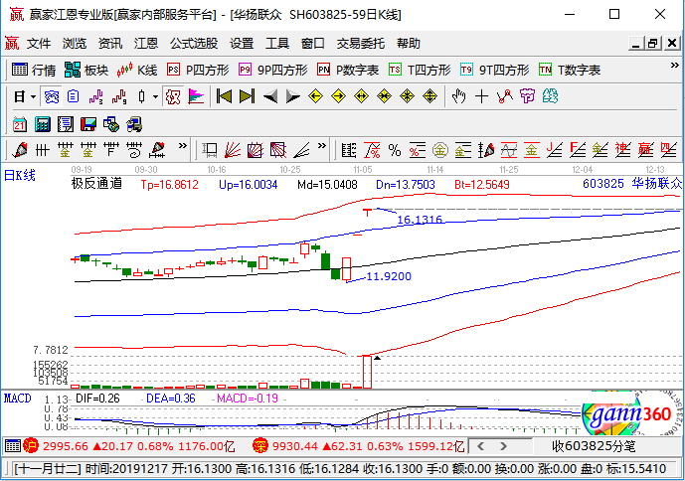Open the calendar 21 icon
Screen dimensions: 685x481
(20, 125)
